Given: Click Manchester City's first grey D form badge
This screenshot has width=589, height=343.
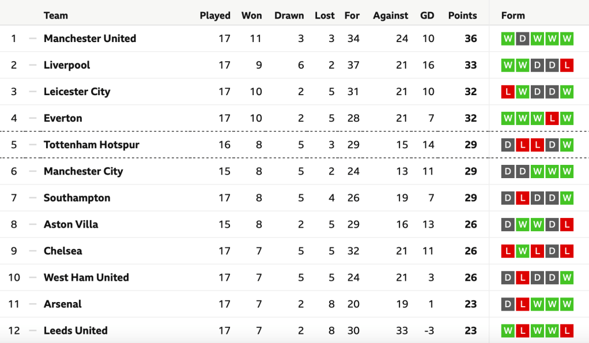Looking at the screenshot, I should pyautogui.click(x=508, y=171).
